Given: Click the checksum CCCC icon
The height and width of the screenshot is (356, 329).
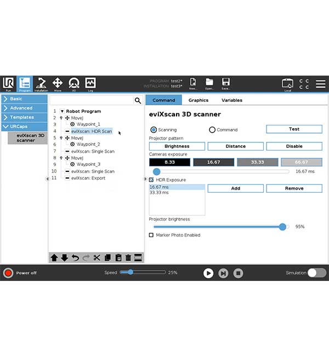Looking at the screenshot, I should point(304,84).
